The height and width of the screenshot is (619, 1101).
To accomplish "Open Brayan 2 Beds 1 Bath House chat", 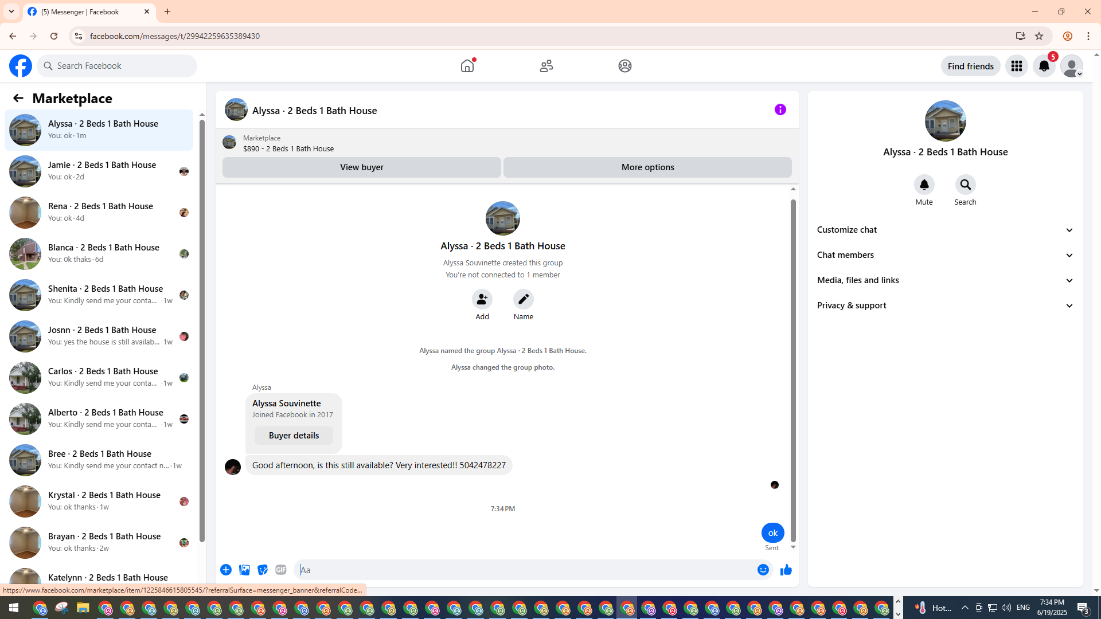I will (x=99, y=542).
